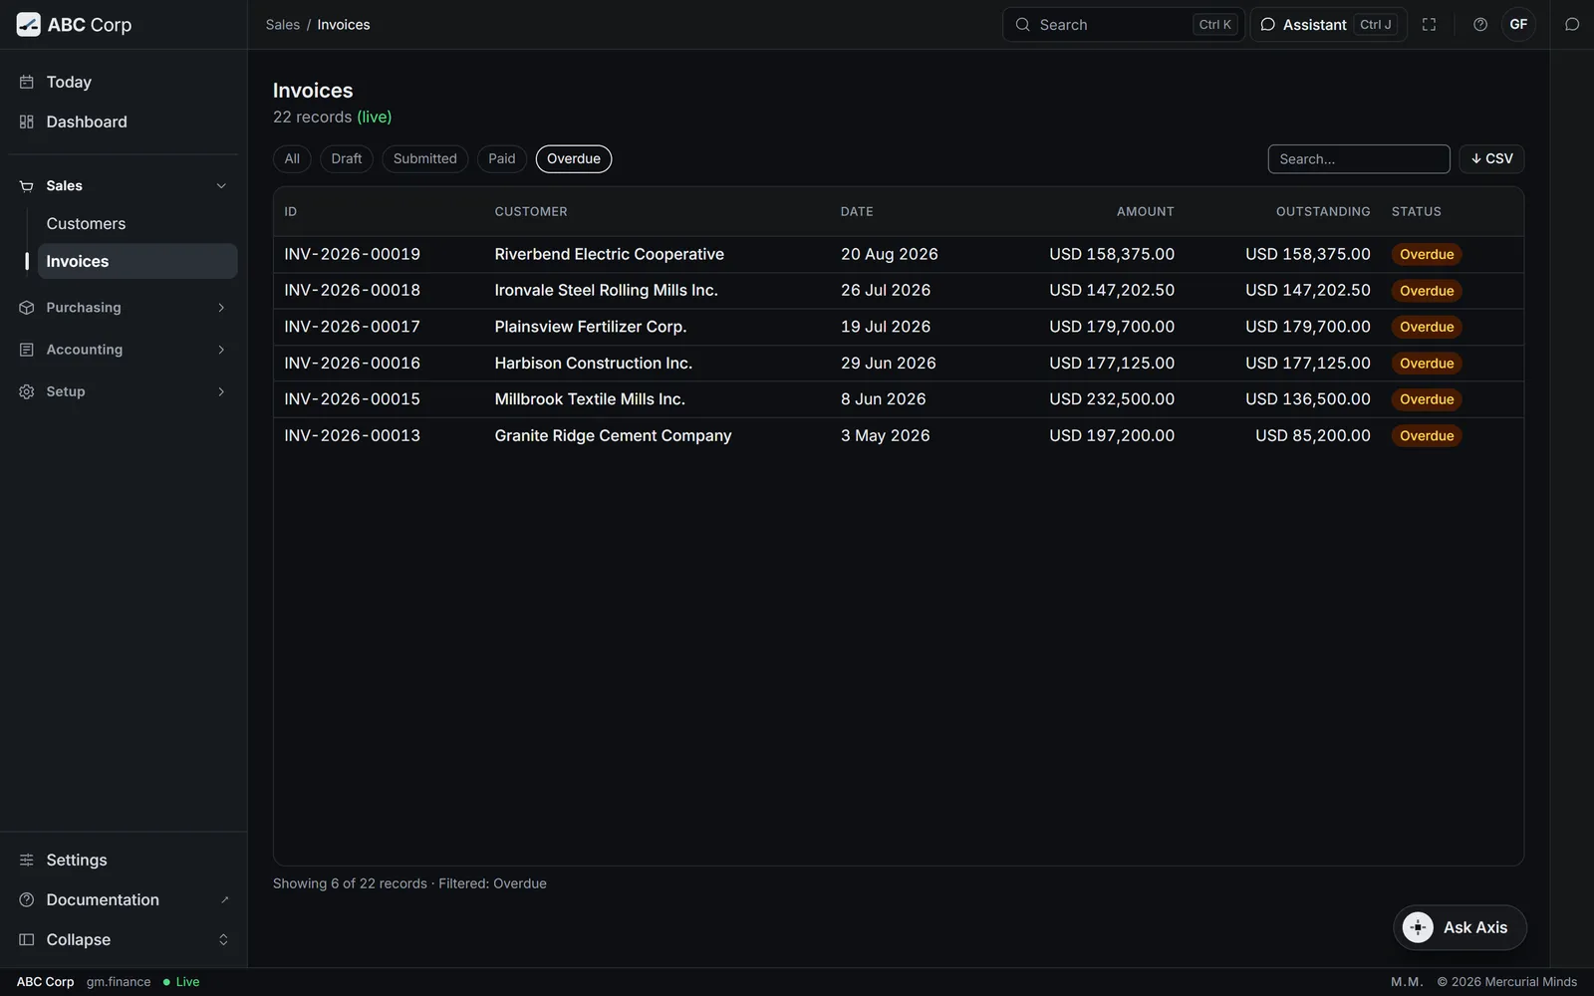Click the Overdue badge for Granite Ridge

tap(1427, 436)
